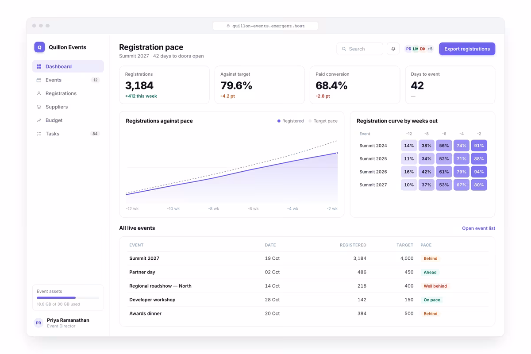Show the +5 more collaborators
This screenshot has height=354, width=531.
(430, 49)
